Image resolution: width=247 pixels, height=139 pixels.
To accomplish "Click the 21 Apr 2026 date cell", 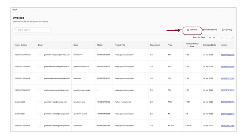I will (x=208, y=126).
